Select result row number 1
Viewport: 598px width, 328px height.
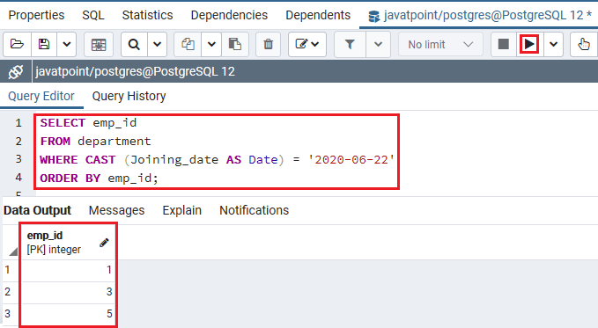click(7, 270)
